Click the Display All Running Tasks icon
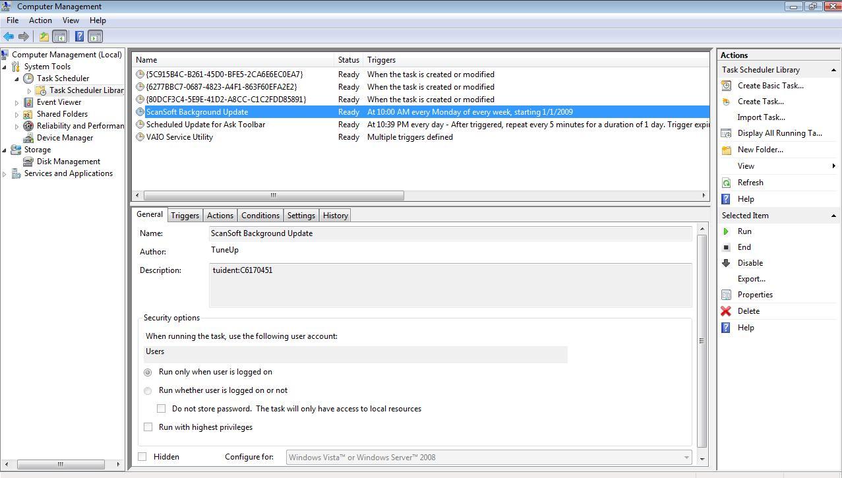The height and width of the screenshot is (478, 842). pyautogui.click(x=726, y=133)
